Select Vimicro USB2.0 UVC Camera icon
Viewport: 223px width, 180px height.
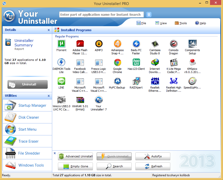pyautogui.click(x=61, y=100)
